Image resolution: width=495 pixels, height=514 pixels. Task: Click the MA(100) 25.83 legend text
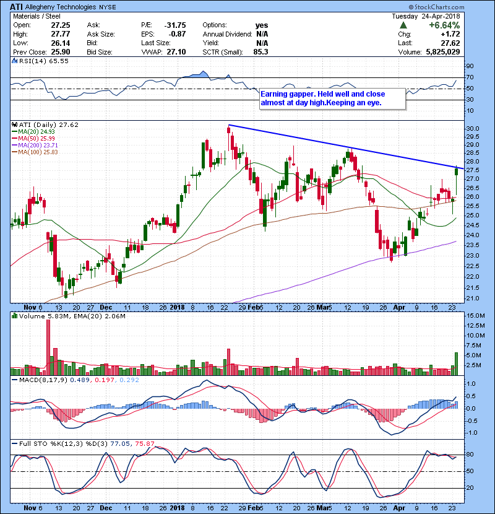coord(38,152)
